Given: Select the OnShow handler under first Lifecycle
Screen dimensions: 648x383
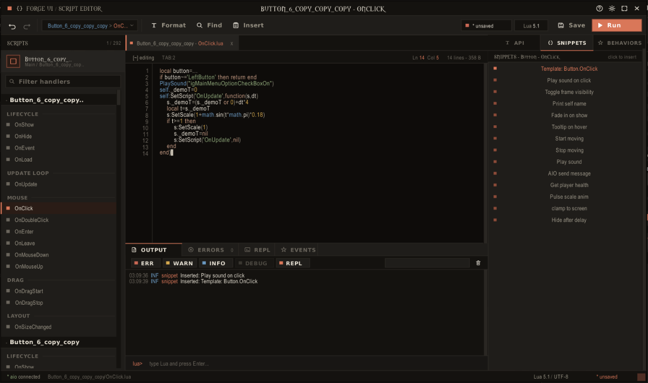Looking at the screenshot, I should pos(59,125).
